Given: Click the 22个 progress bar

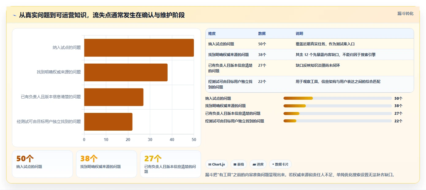Looking at the screenshot, I should (338, 121).
